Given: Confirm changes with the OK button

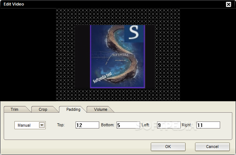Looking at the screenshot, I should [x=168, y=147].
